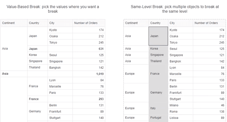Click the Korea cell in the Same-Level Break table
The image size is (227, 122).
tap(158, 49)
